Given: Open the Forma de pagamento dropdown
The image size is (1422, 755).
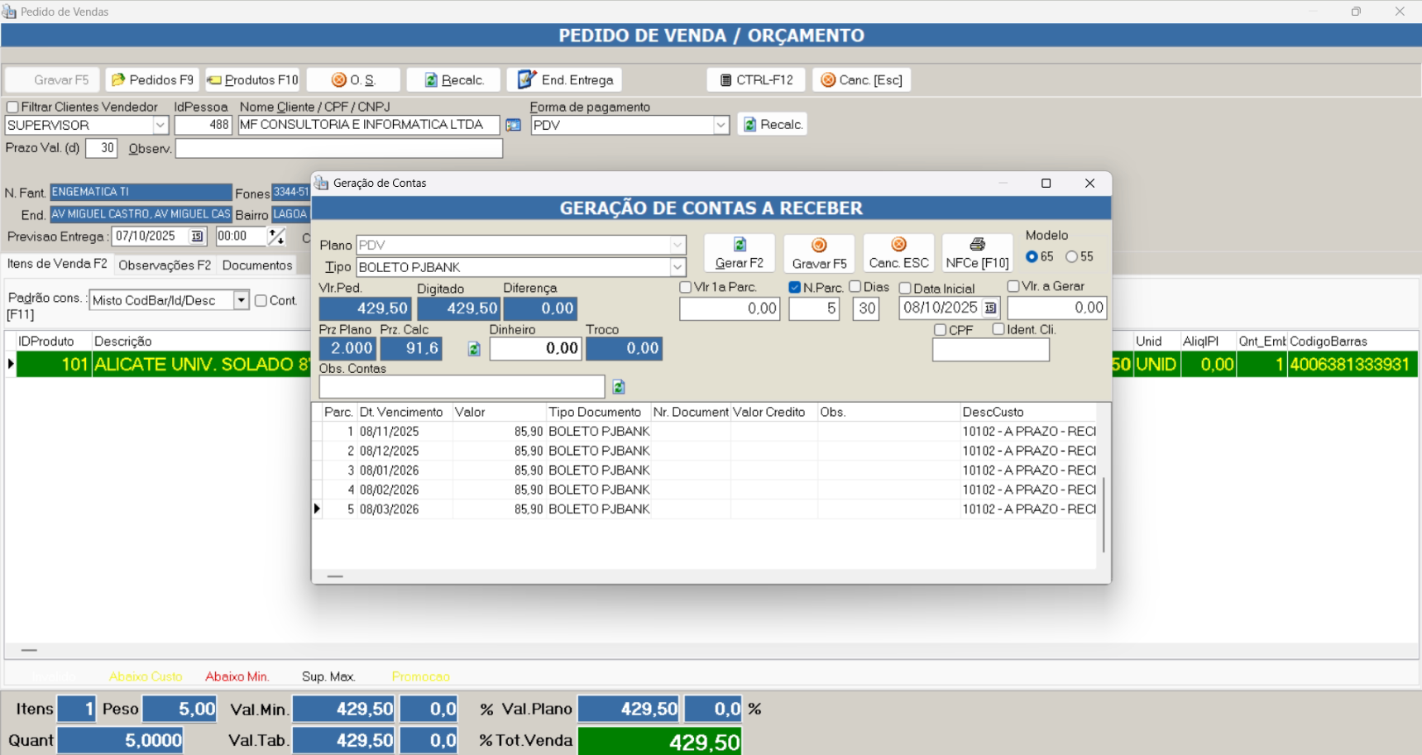Looking at the screenshot, I should pos(721,125).
